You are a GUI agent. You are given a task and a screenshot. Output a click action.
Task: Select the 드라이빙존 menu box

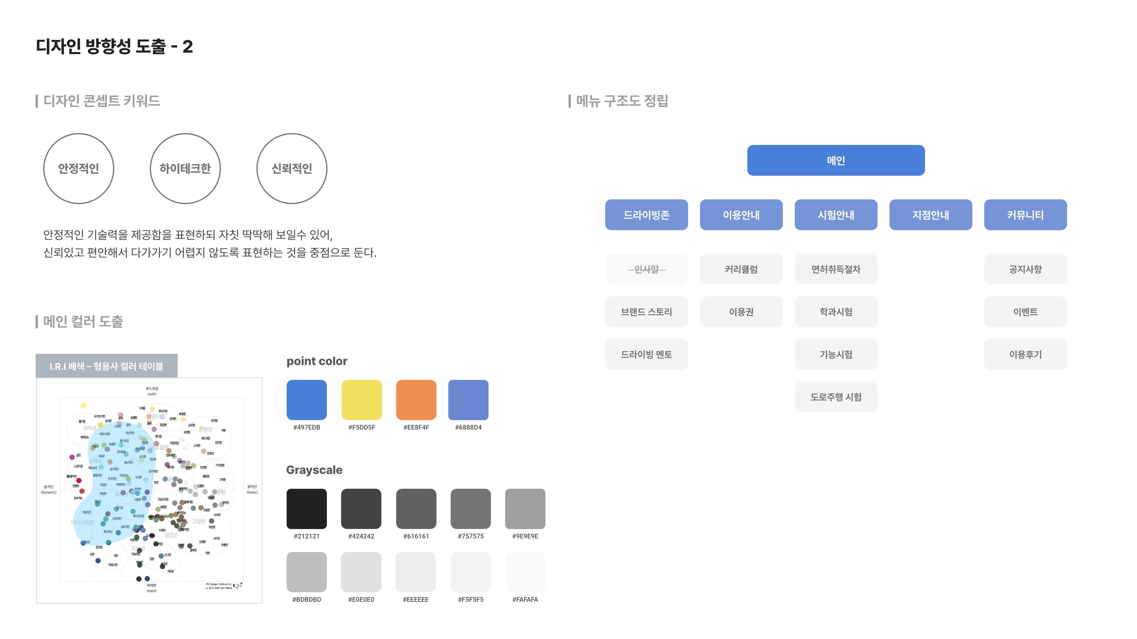[x=646, y=215]
